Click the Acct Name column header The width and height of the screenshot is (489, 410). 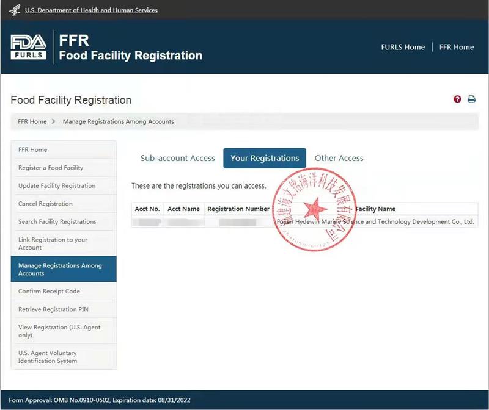[x=183, y=209]
